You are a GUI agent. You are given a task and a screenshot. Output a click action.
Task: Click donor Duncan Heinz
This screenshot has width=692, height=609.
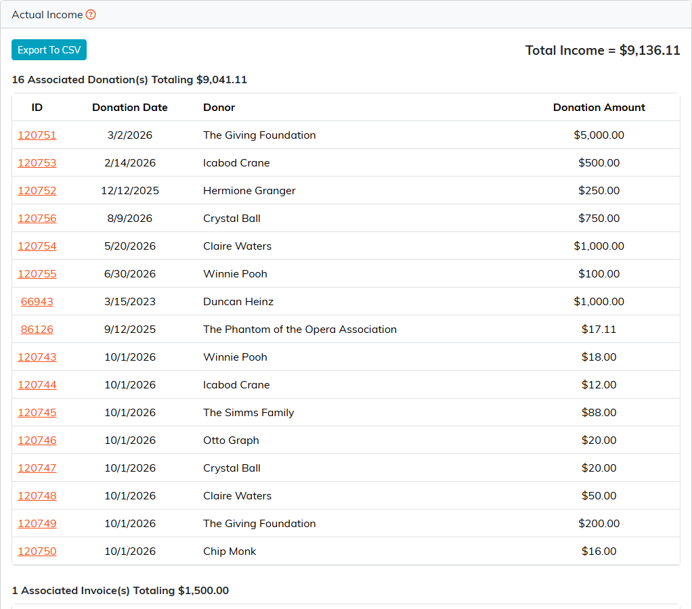(x=238, y=302)
